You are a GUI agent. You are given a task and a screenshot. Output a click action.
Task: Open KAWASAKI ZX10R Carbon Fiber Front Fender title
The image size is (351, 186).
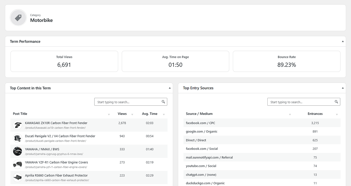(56, 123)
